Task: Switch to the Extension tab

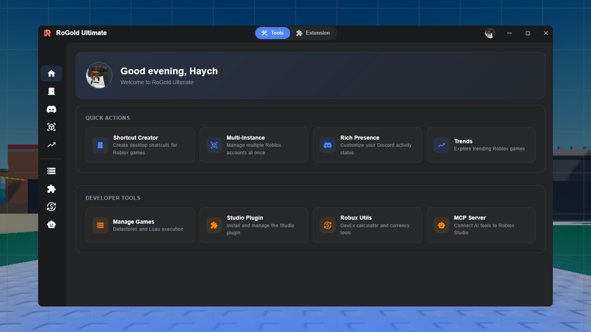Action: [x=313, y=33]
